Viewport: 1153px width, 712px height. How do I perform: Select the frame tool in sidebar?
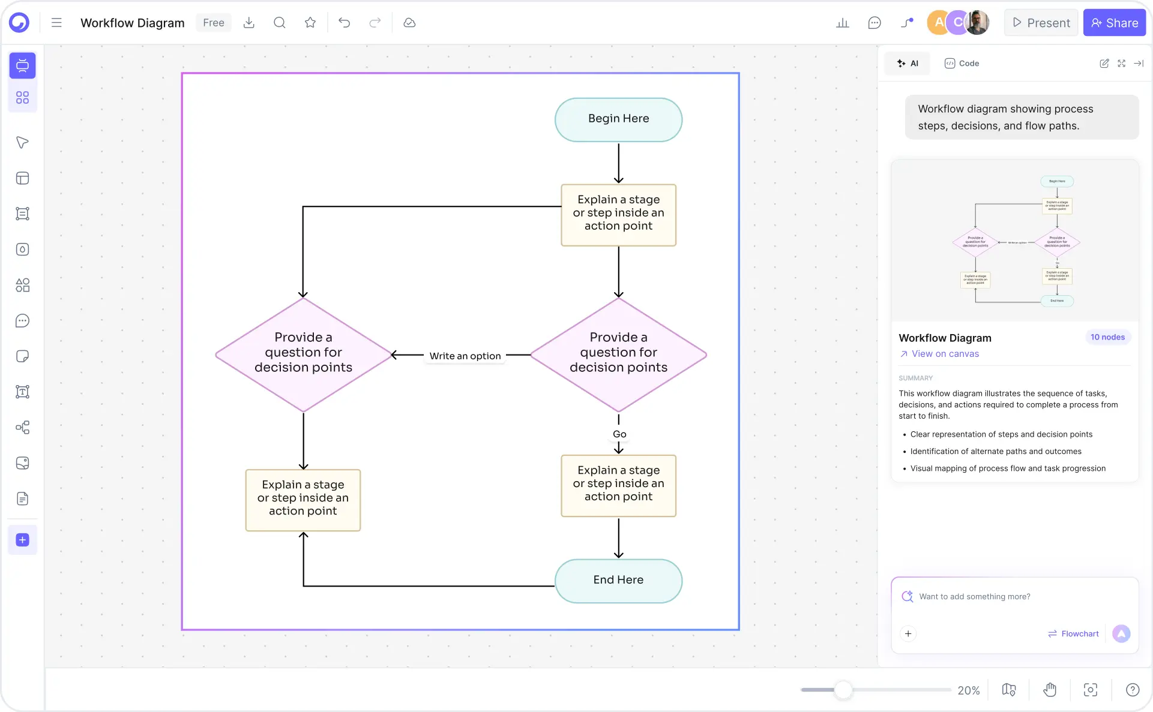[22, 214]
